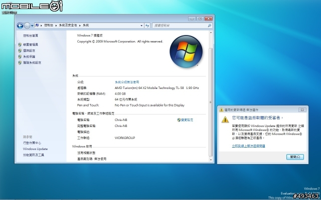Click the scroll-up arrow in System window
The width and height of the screenshot is (321, 200).
coord(211,32)
